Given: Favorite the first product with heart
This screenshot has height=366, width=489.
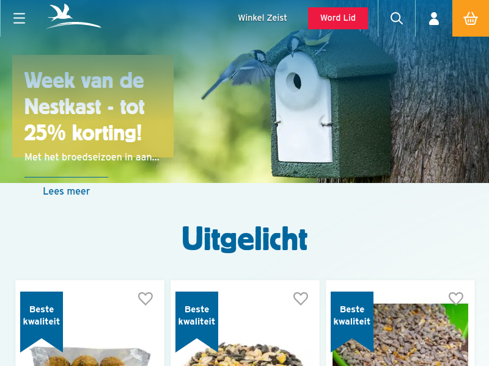Looking at the screenshot, I should [145, 299].
